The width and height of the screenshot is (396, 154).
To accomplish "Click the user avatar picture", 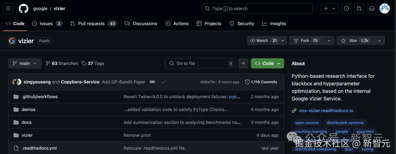I will [x=385, y=8].
